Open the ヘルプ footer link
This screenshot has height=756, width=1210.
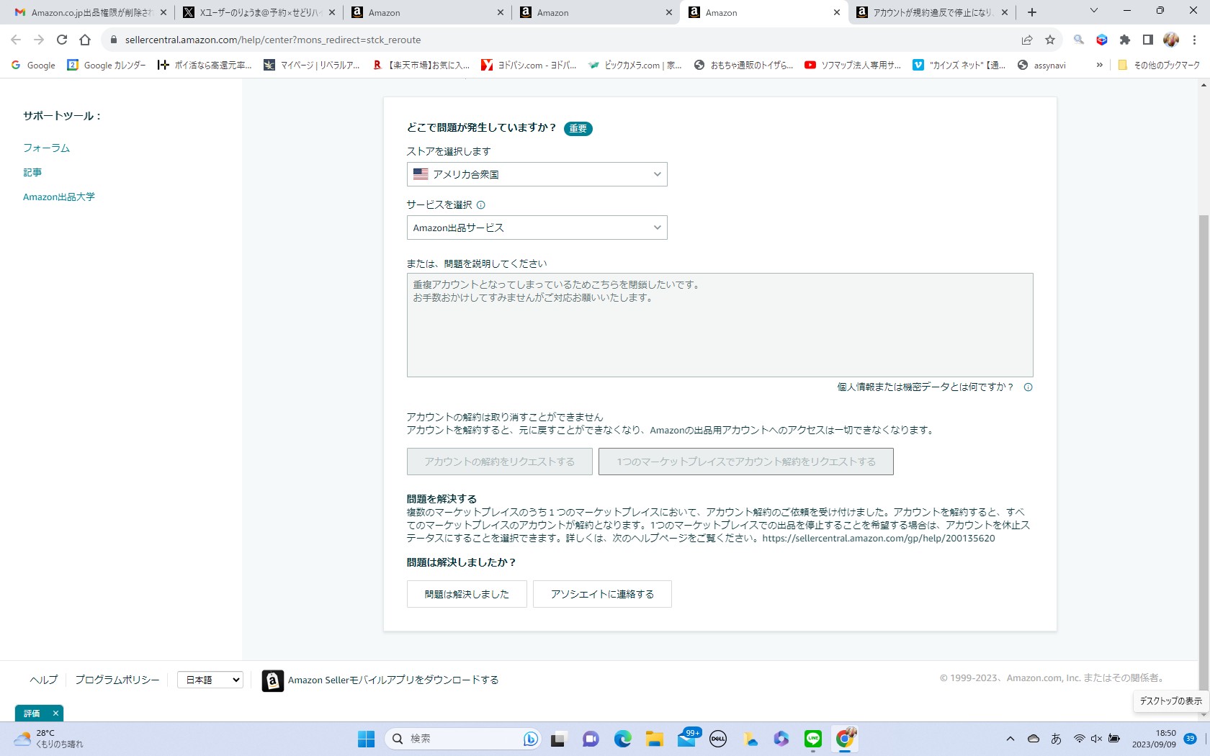point(43,680)
